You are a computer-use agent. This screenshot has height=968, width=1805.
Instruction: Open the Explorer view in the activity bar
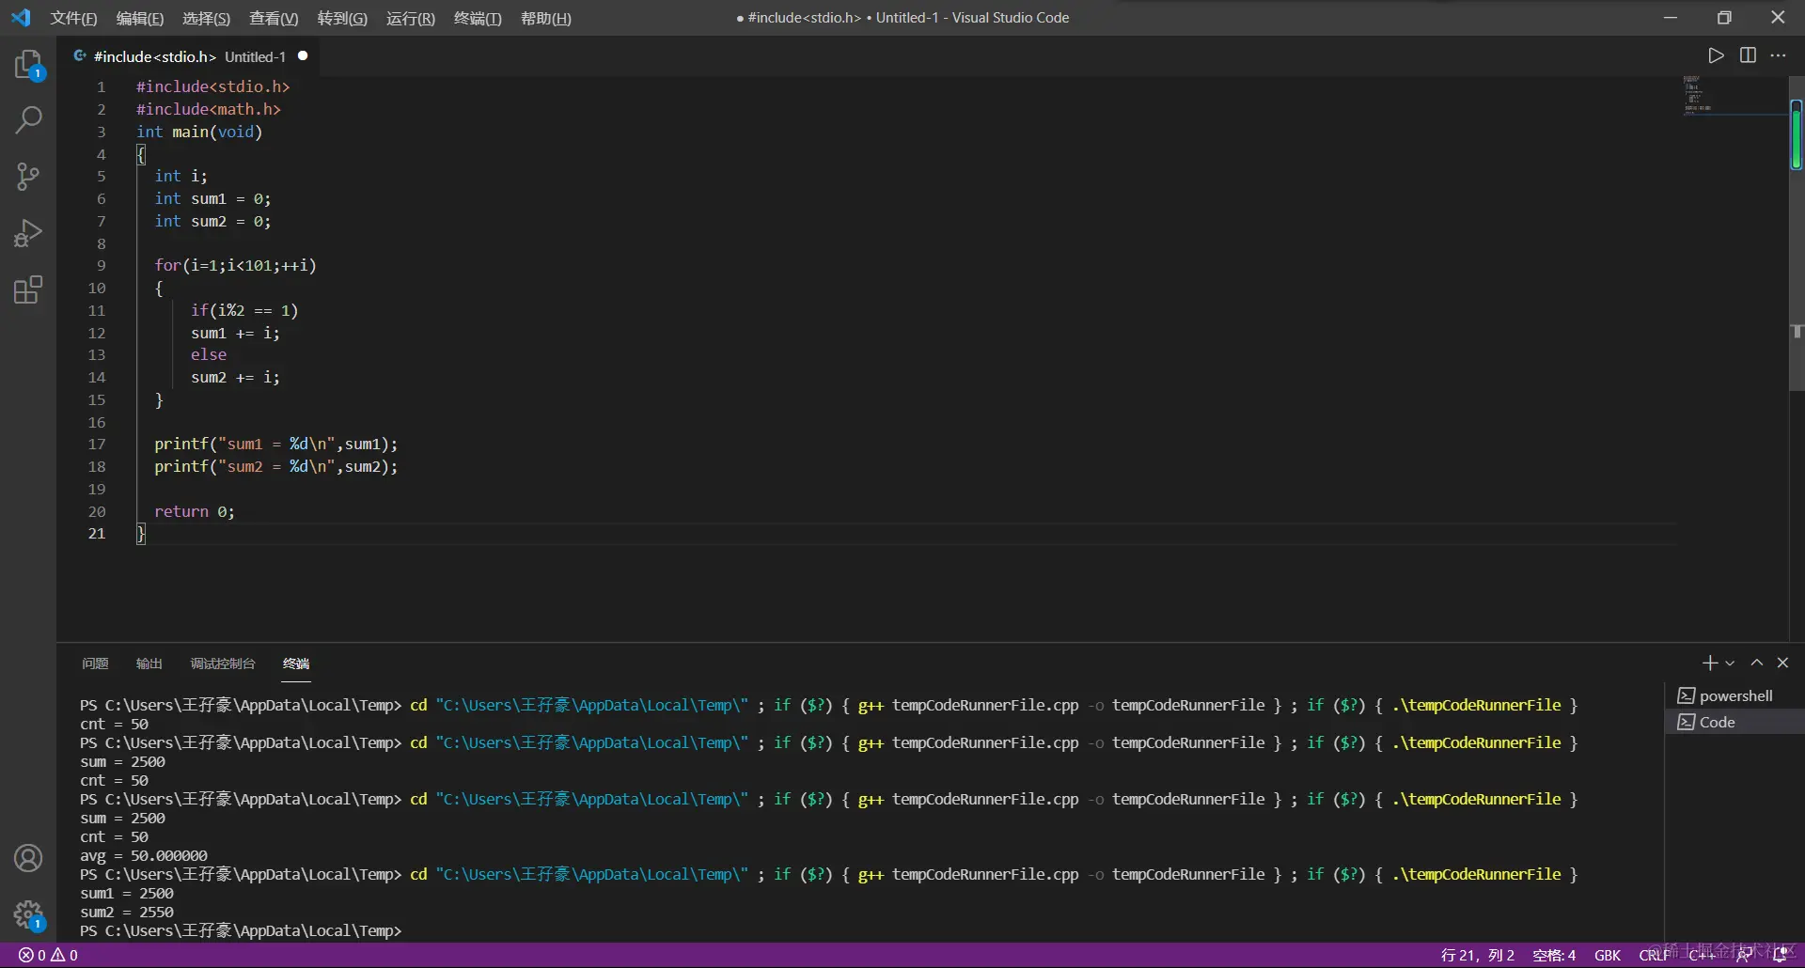(28, 66)
